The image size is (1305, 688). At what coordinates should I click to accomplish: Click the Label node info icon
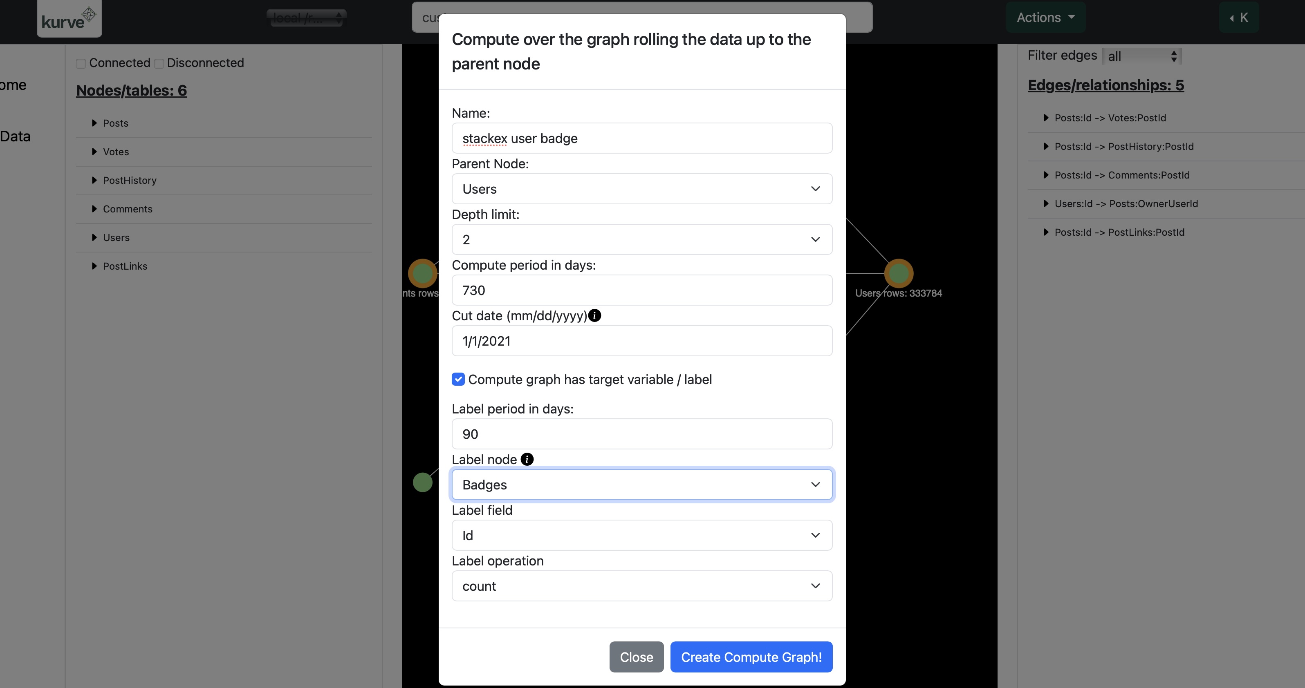point(527,459)
